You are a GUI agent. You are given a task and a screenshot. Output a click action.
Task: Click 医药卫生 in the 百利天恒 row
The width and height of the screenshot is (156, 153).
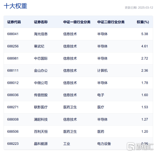(x=70, y=132)
